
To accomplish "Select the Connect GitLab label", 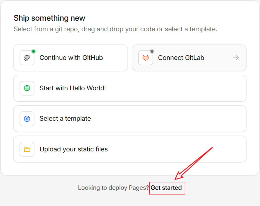I will [x=181, y=58].
